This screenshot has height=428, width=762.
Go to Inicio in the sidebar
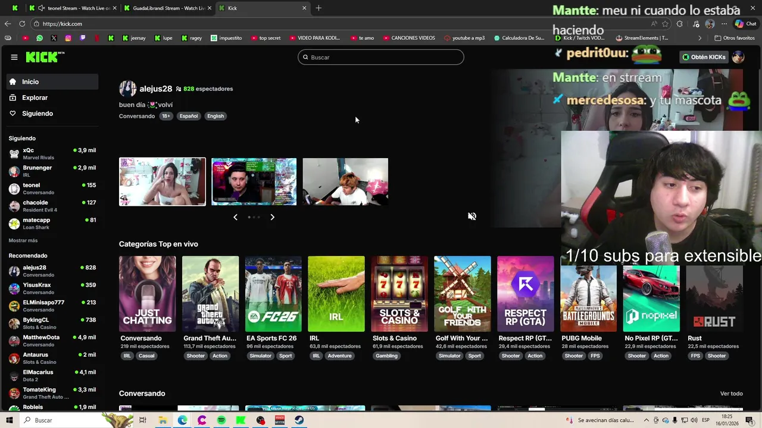53,81
